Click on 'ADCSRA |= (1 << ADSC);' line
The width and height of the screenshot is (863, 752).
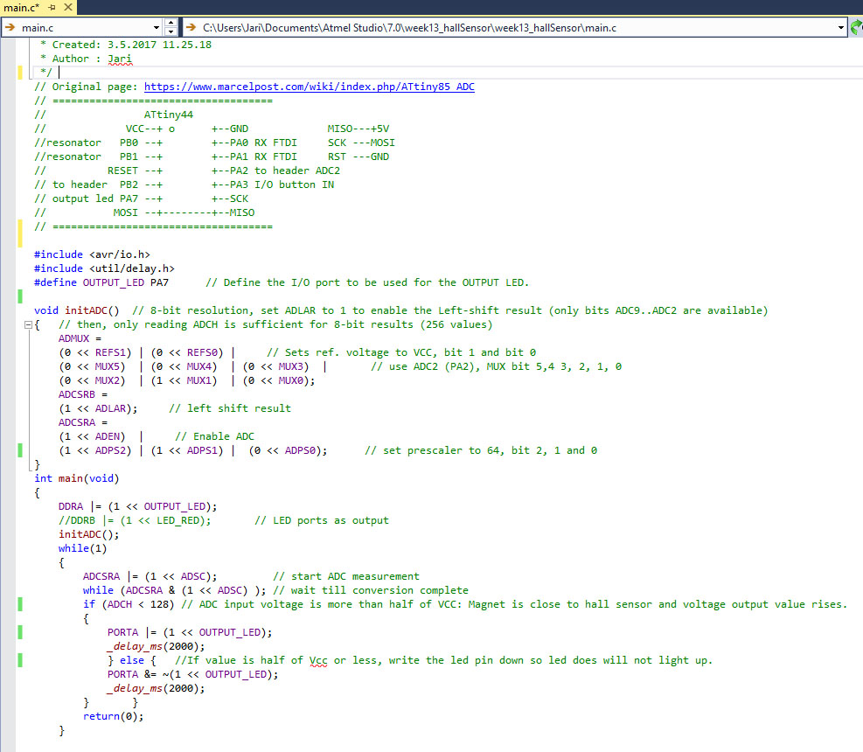150,576
